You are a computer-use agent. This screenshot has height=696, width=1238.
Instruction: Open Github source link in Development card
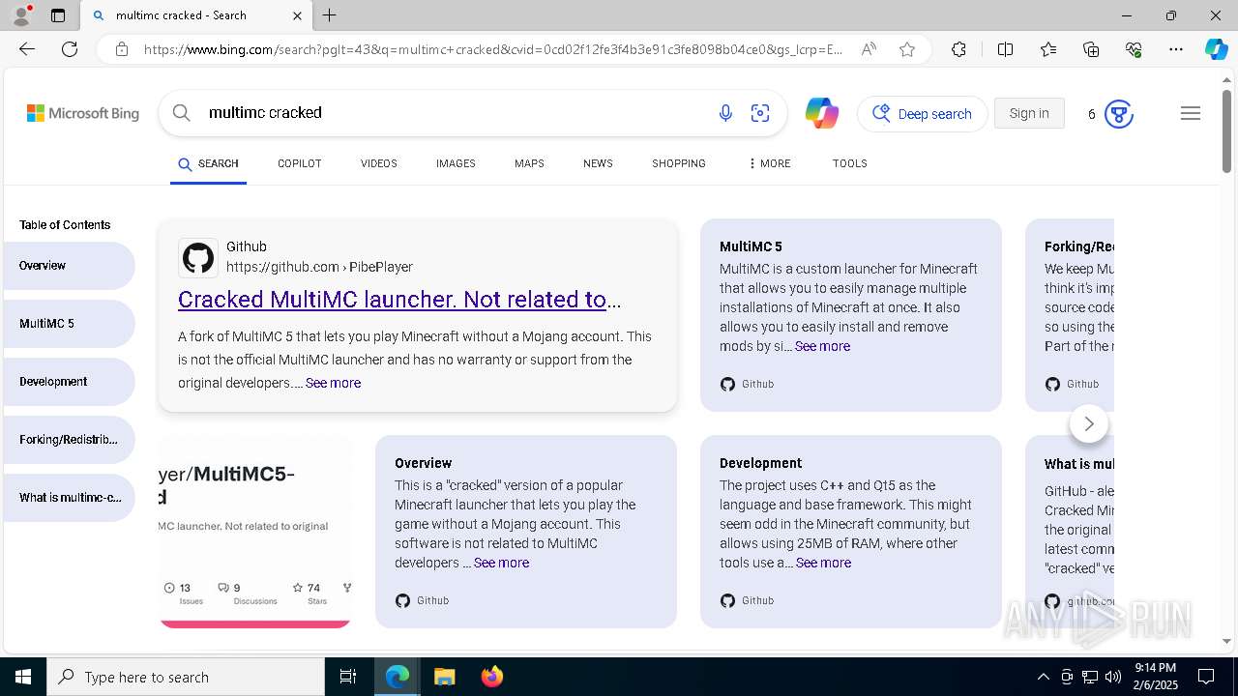747,600
